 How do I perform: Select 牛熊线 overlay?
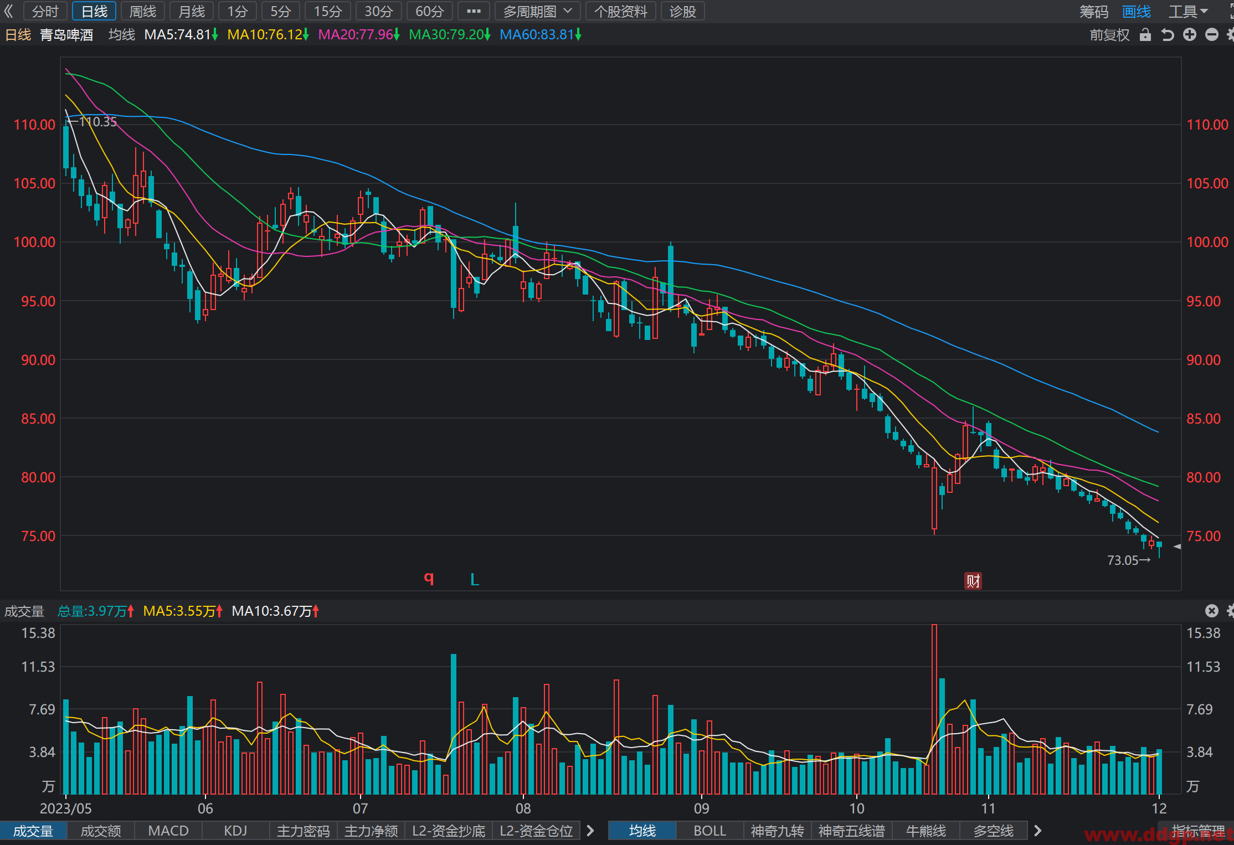(x=925, y=831)
